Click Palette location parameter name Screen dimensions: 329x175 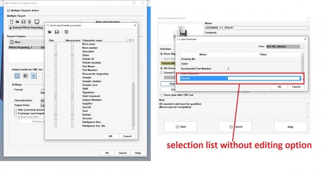(92, 63)
